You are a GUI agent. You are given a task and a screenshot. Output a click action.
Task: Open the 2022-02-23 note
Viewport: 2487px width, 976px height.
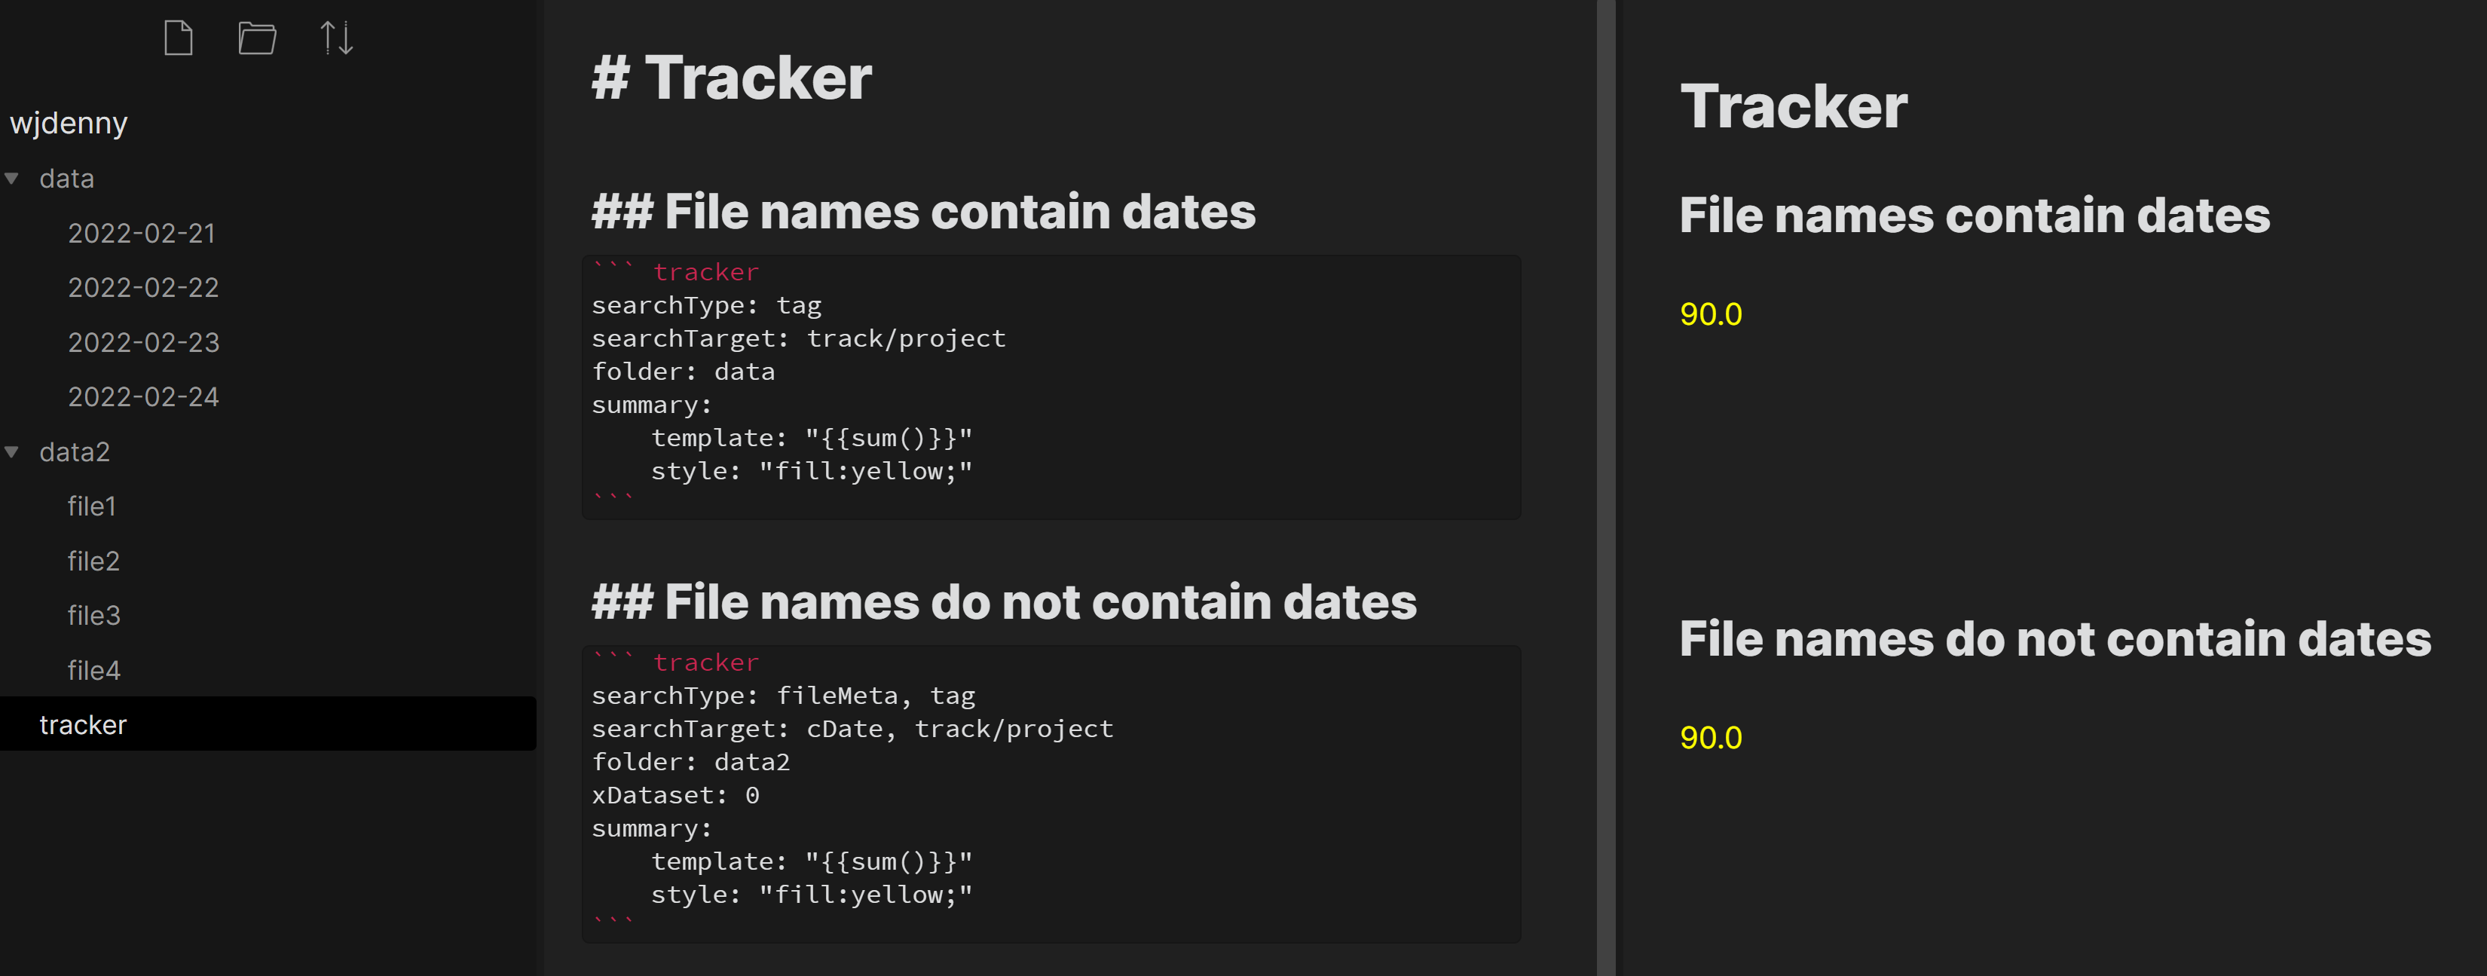coord(143,341)
